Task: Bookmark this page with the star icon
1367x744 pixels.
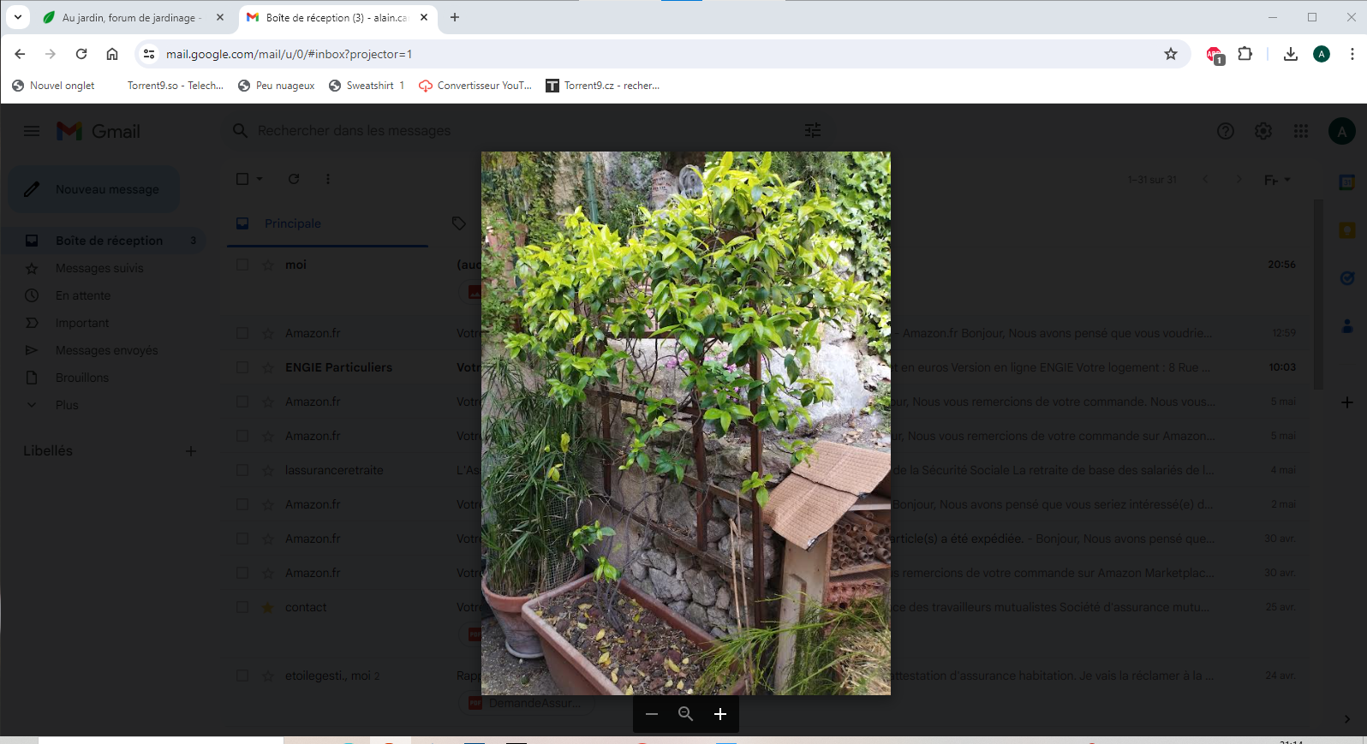Action: (1170, 54)
